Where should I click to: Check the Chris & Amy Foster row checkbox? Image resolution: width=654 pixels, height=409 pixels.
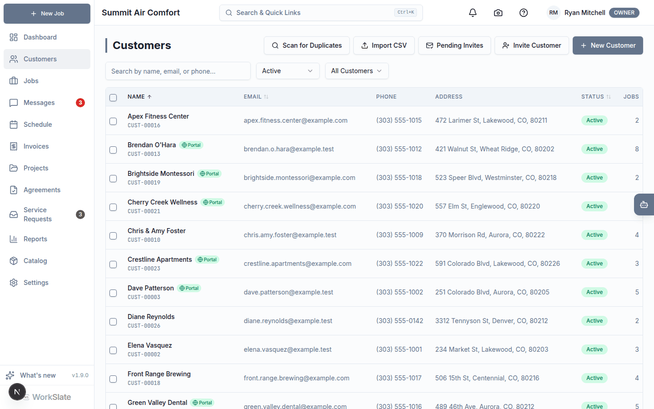pos(113,236)
